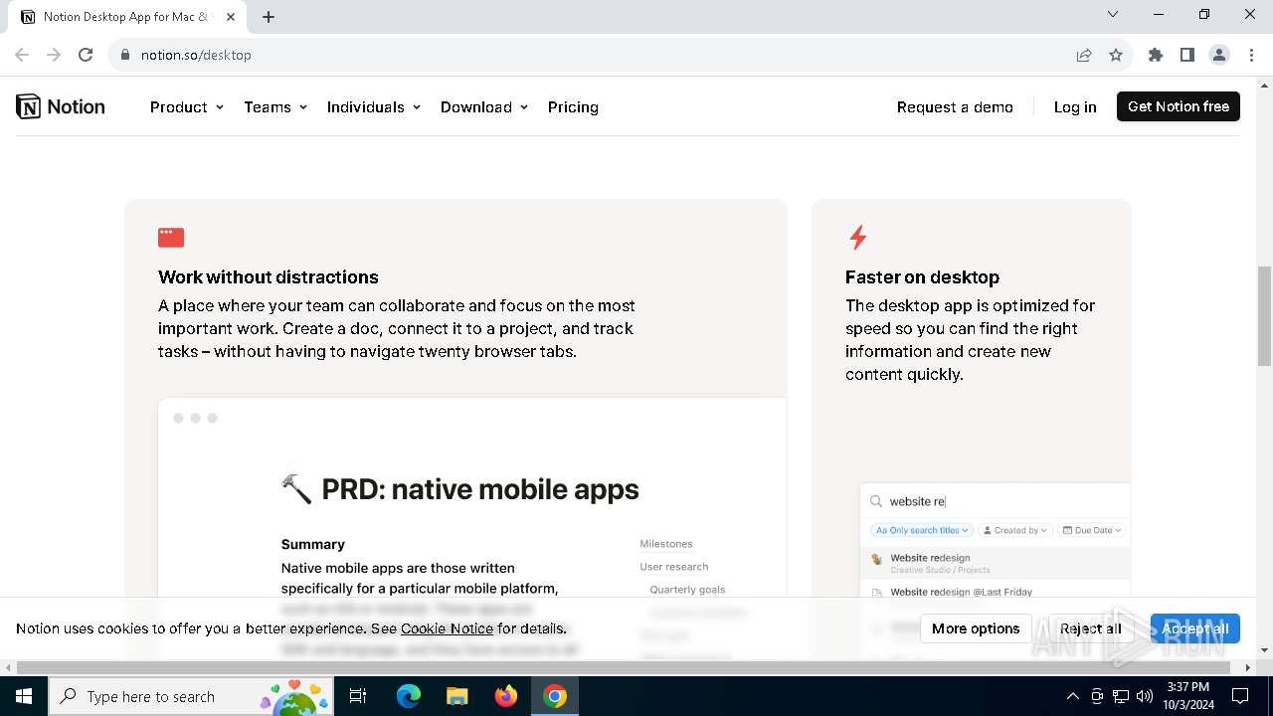Click the site lock icon in the address bar

[x=125, y=55]
